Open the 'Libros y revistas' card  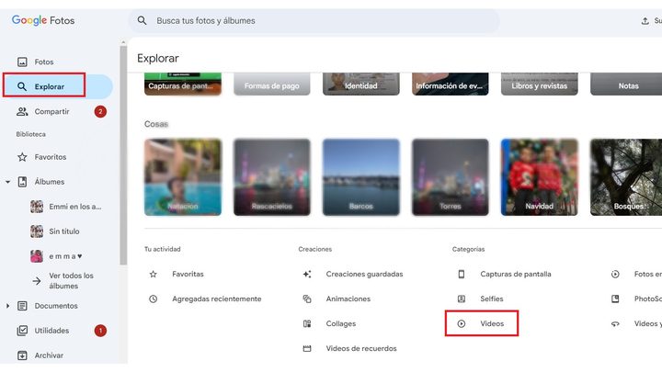(539, 84)
